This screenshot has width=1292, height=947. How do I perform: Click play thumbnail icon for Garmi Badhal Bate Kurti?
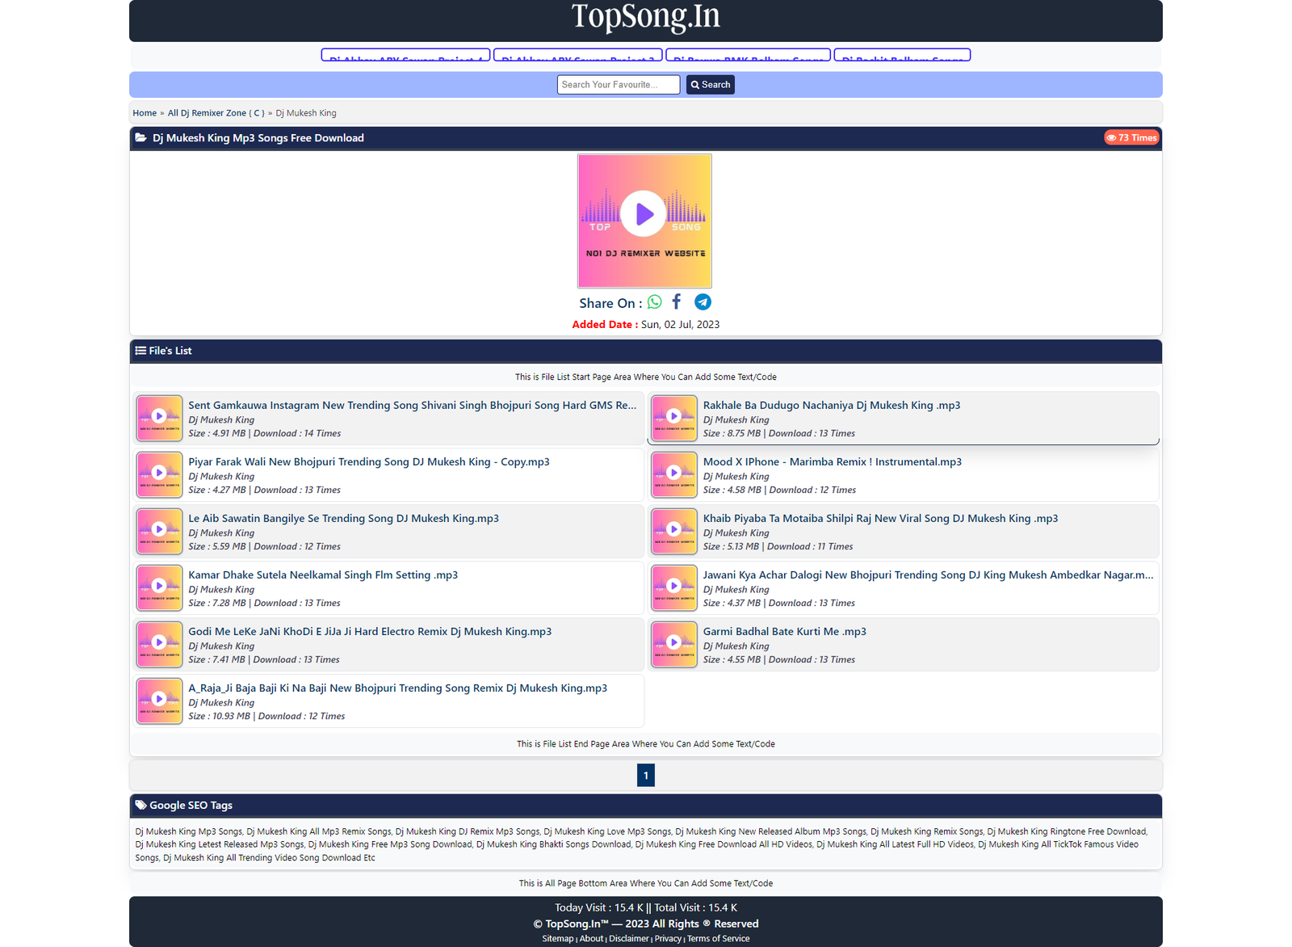point(673,644)
